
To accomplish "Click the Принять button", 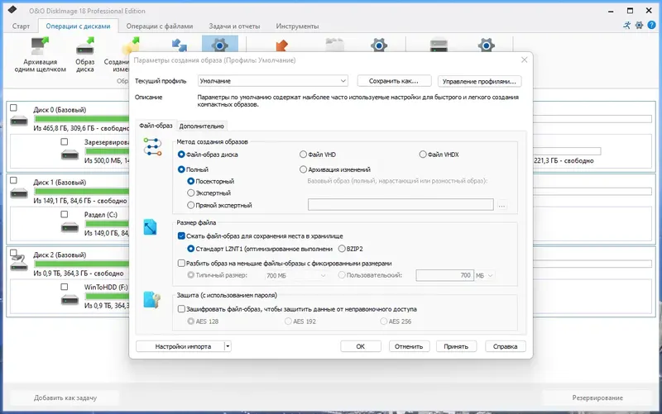I will point(456,346).
